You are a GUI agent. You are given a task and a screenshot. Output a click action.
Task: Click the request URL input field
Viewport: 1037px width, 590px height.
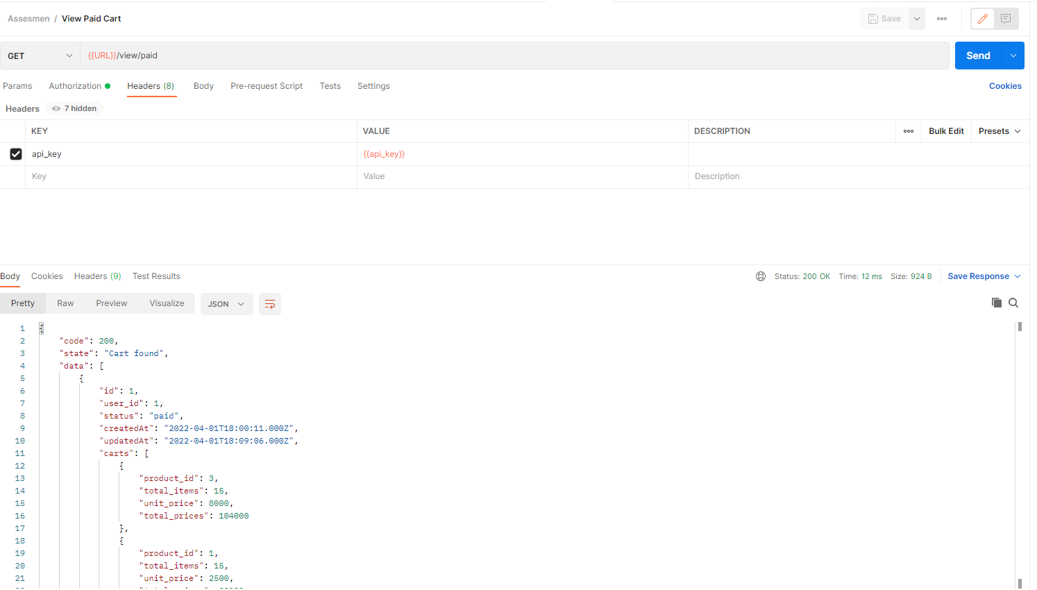[x=514, y=56]
